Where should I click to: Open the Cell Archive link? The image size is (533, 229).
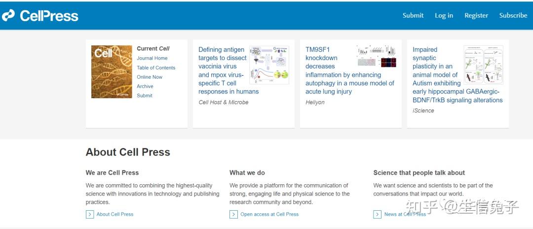tap(145, 86)
